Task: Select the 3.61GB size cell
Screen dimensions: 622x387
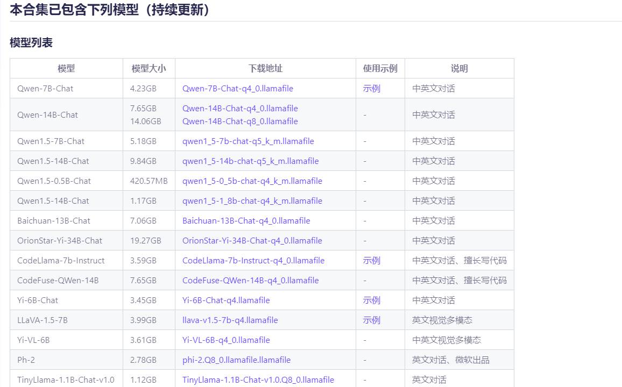Action: pos(149,340)
